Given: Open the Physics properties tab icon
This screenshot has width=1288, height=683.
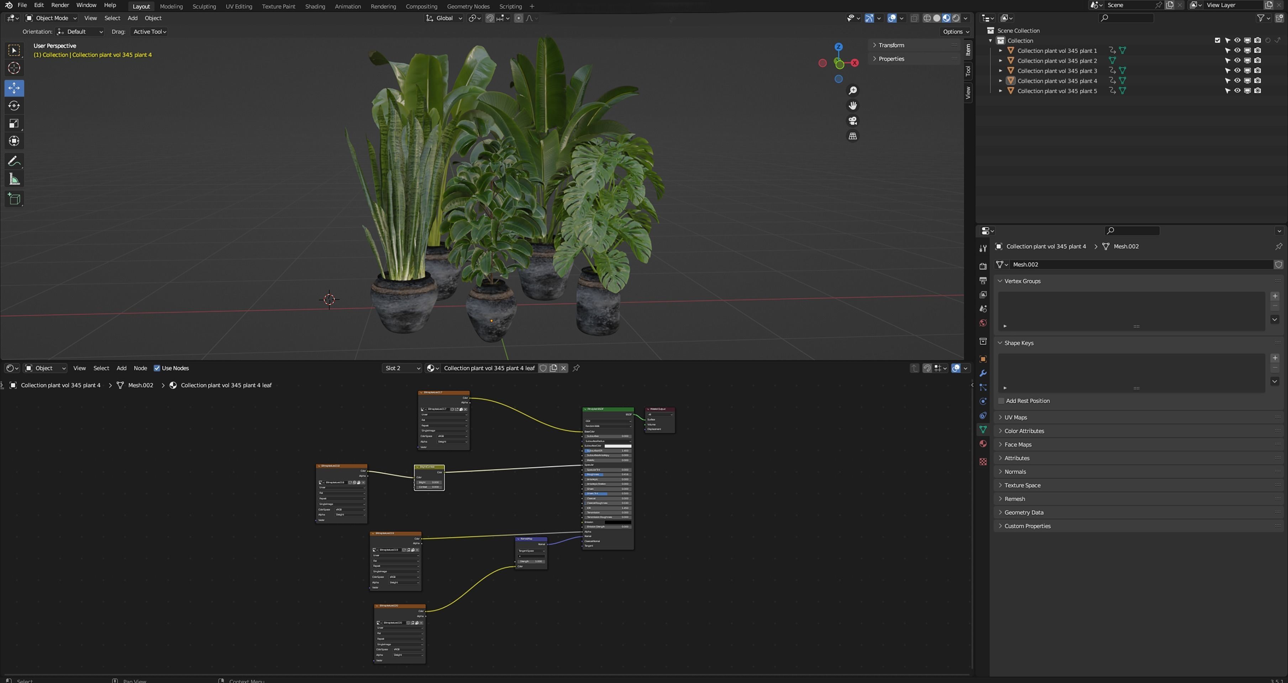Looking at the screenshot, I should tap(983, 401).
